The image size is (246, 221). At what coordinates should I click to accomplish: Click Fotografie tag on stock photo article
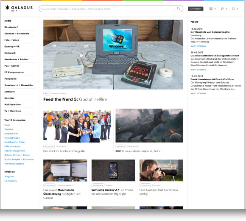(x=49, y=146)
